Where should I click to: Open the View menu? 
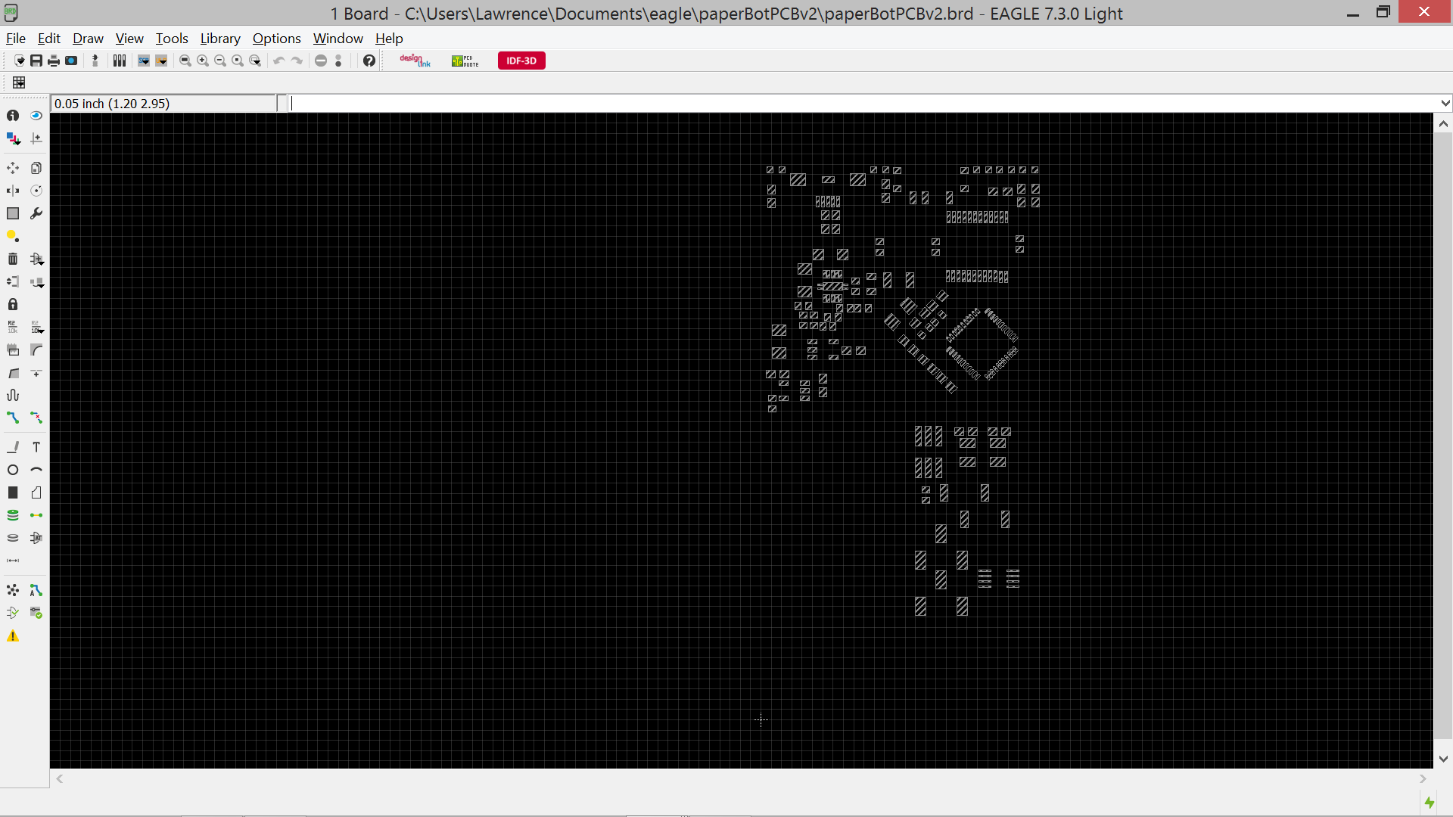pos(129,39)
